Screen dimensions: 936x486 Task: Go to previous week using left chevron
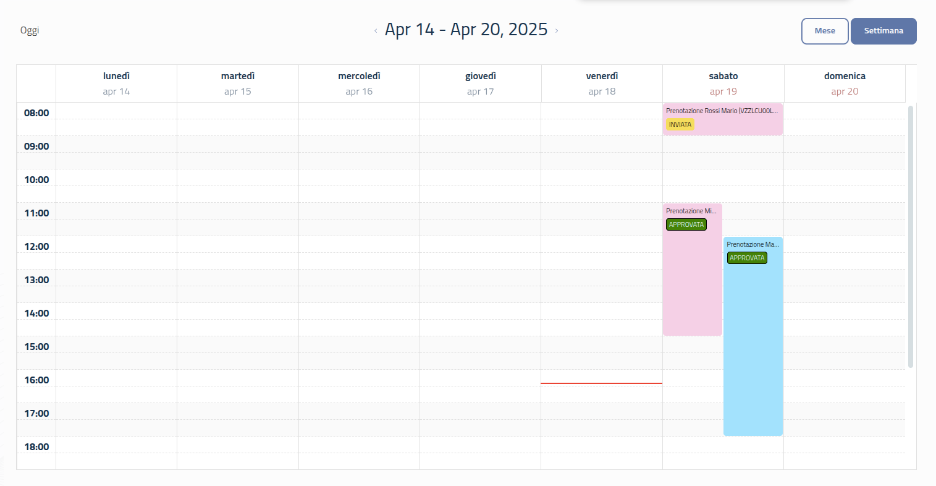(376, 30)
